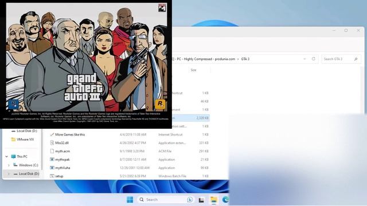Image resolution: width=367 pixels, height=206 pixels.
Task: Maximize the File Explorer window
Action: (346, 30)
